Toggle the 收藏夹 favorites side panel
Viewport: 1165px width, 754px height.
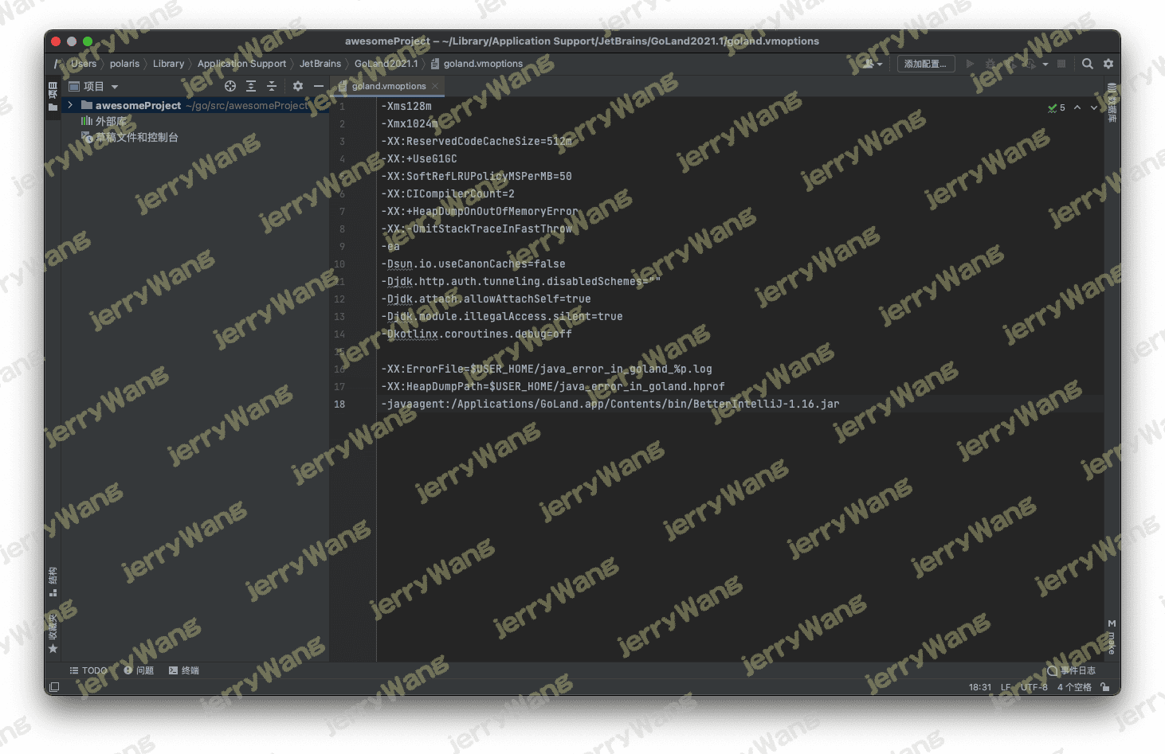(x=53, y=633)
